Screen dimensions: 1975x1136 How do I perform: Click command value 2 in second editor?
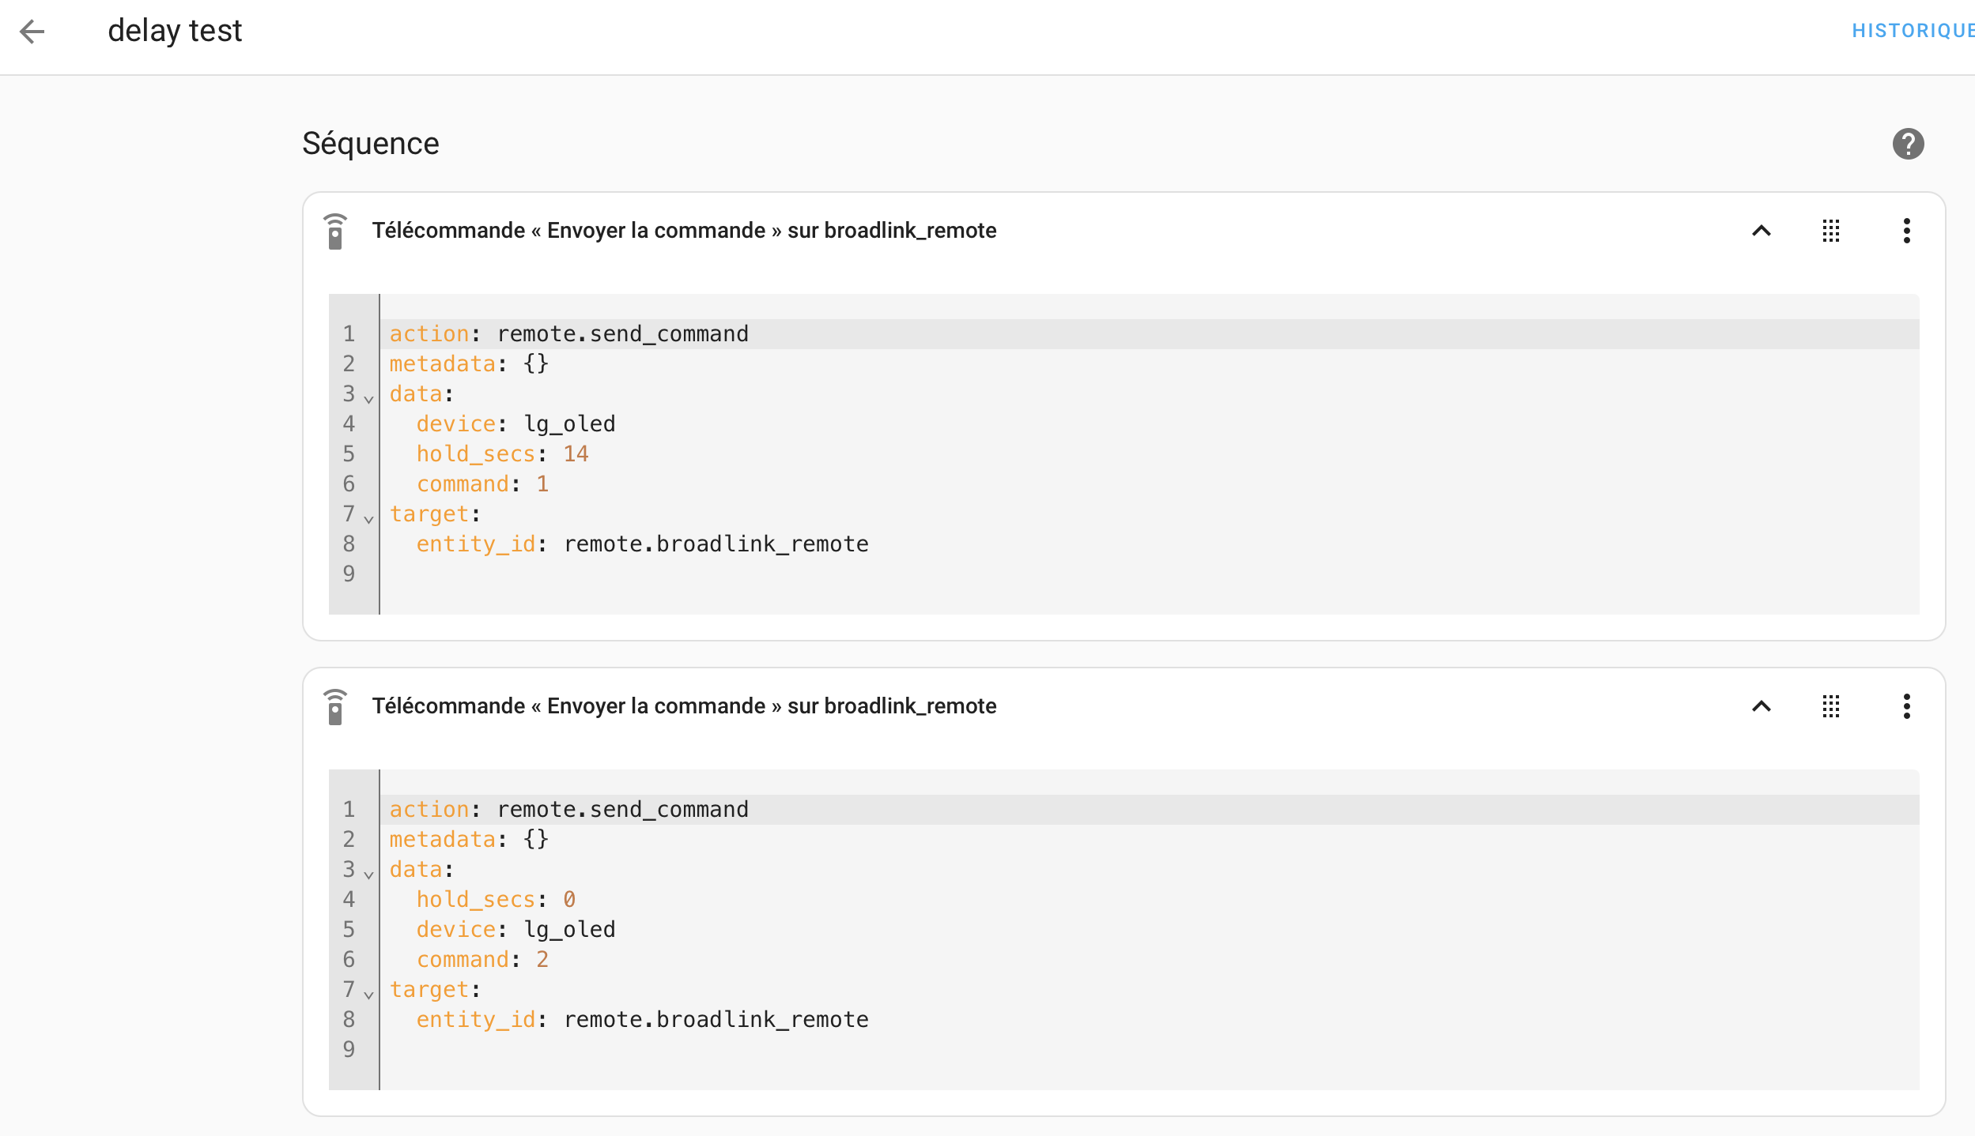(x=542, y=960)
